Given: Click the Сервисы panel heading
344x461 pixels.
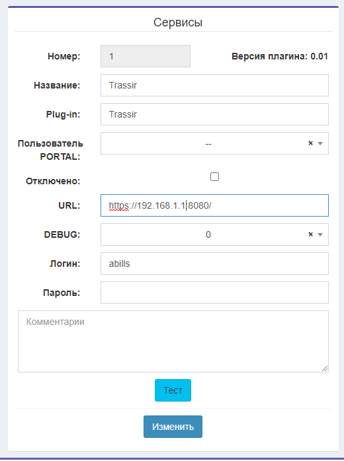Looking at the screenshot, I should point(178,22).
